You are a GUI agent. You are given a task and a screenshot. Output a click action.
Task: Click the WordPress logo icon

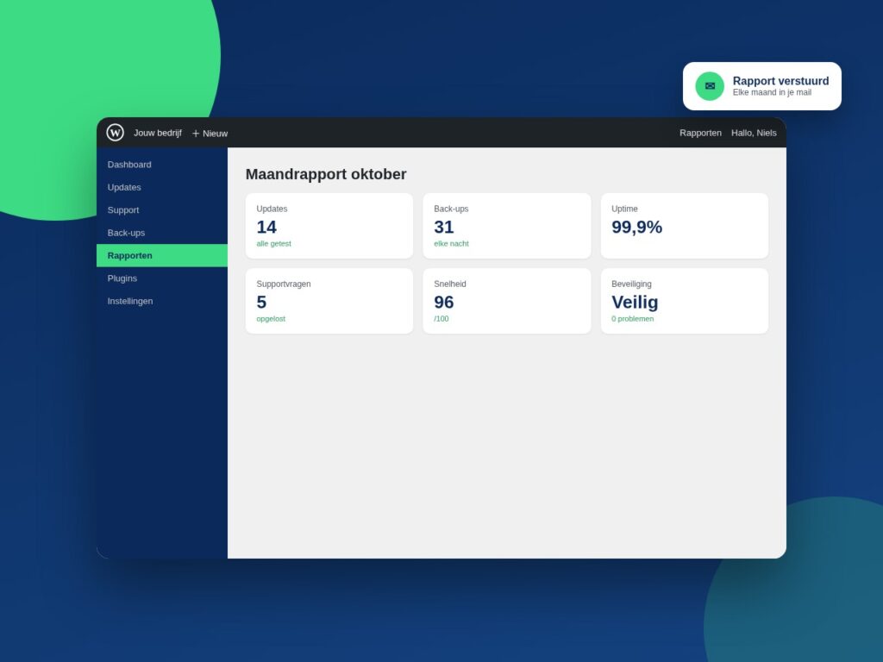[115, 132]
